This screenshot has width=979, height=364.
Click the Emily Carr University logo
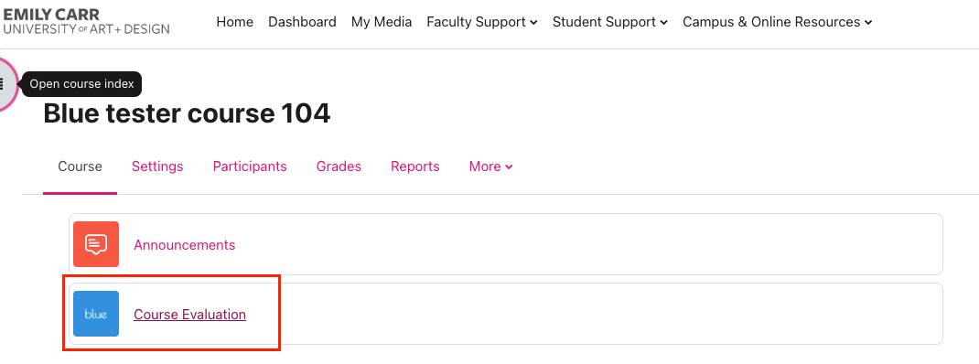pos(85,21)
